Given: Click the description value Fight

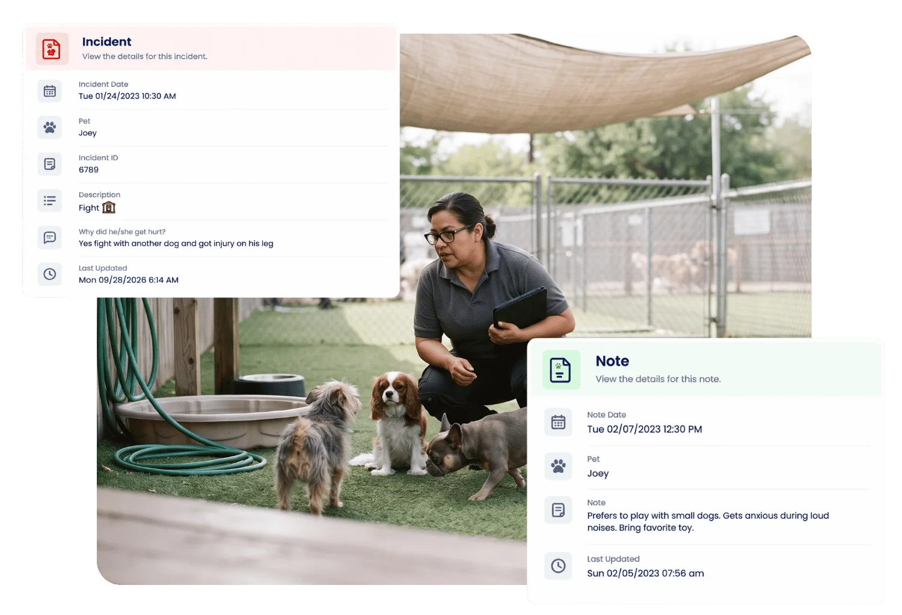Looking at the screenshot, I should pos(89,208).
